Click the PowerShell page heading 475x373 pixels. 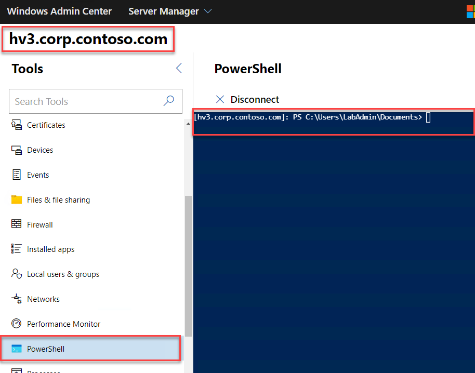248,69
